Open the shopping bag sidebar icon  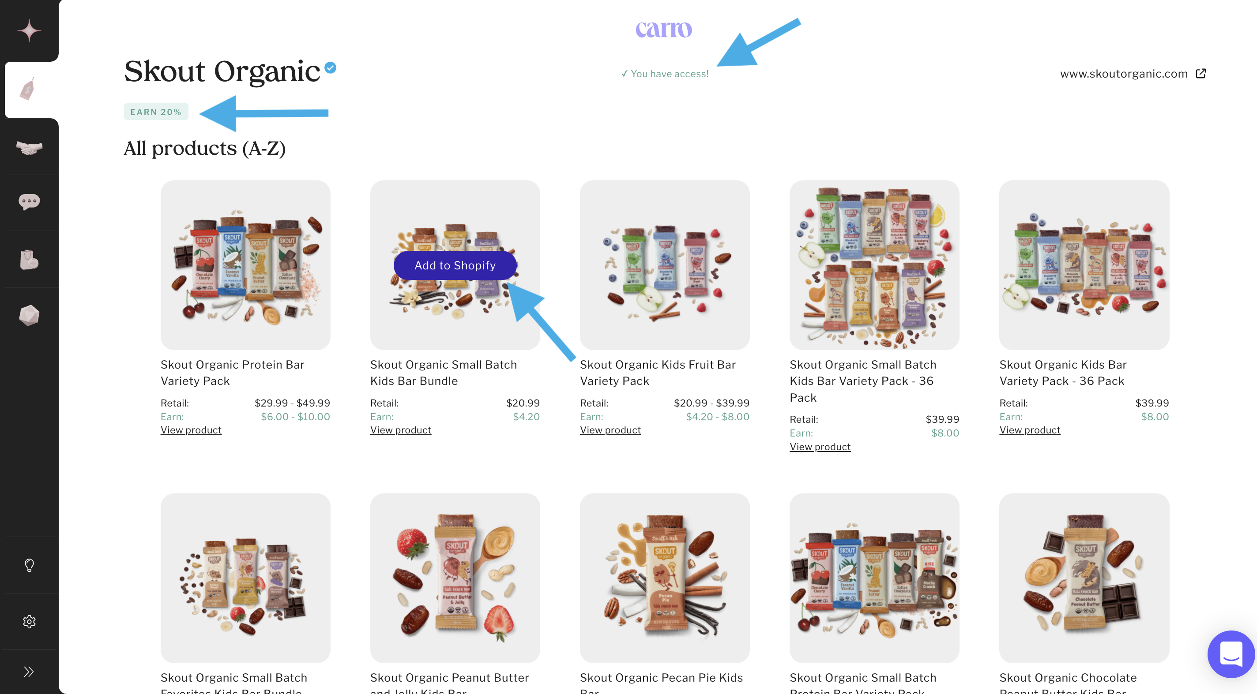[x=29, y=260]
